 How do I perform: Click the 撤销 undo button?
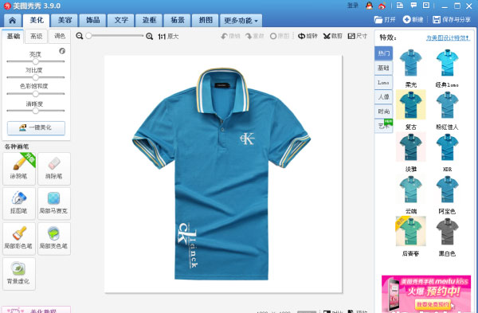(x=230, y=36)
